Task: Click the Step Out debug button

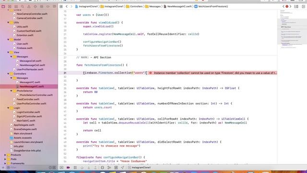Action: [x=95, y=168]
